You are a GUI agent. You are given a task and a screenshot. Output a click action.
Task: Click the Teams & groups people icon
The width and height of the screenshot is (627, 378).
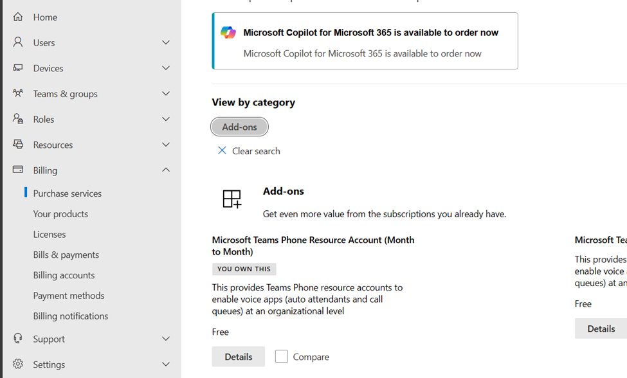(x=17, y=93)
